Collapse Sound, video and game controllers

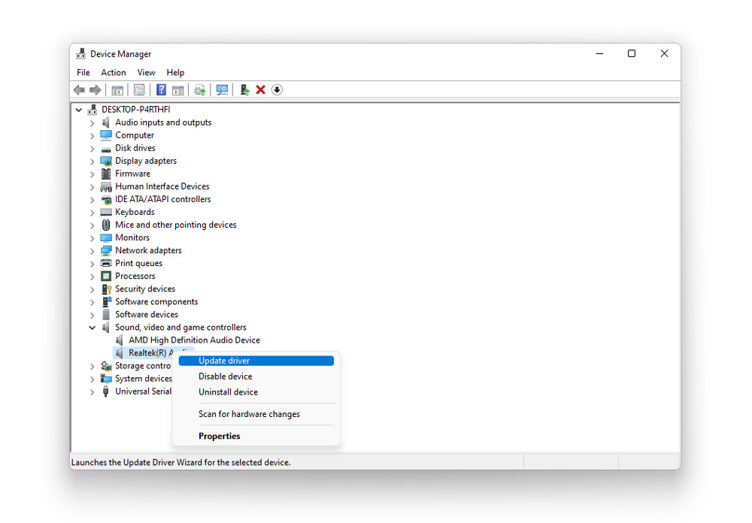tap(92, 328)
